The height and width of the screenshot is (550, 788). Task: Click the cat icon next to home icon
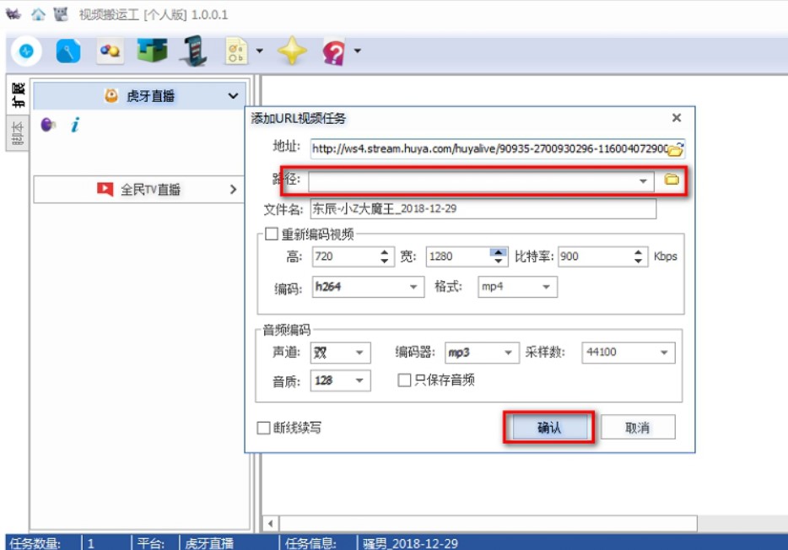(x=61, y=14)
